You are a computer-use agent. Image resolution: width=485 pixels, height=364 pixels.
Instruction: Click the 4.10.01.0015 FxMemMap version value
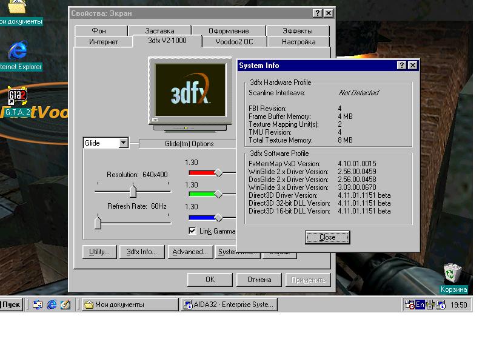[357, 163]
